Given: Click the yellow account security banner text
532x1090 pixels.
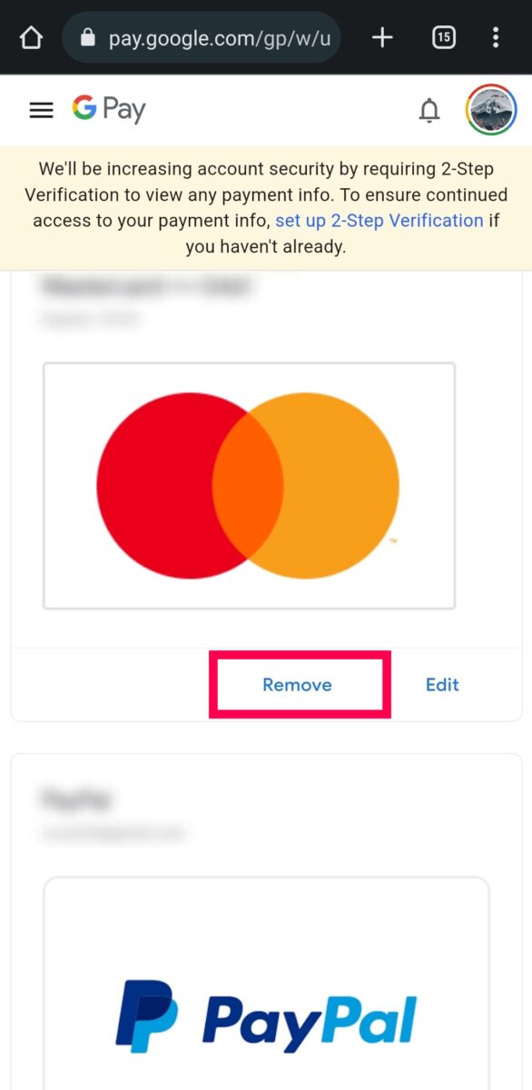Looking at the screenshot, I should (266, 208).
